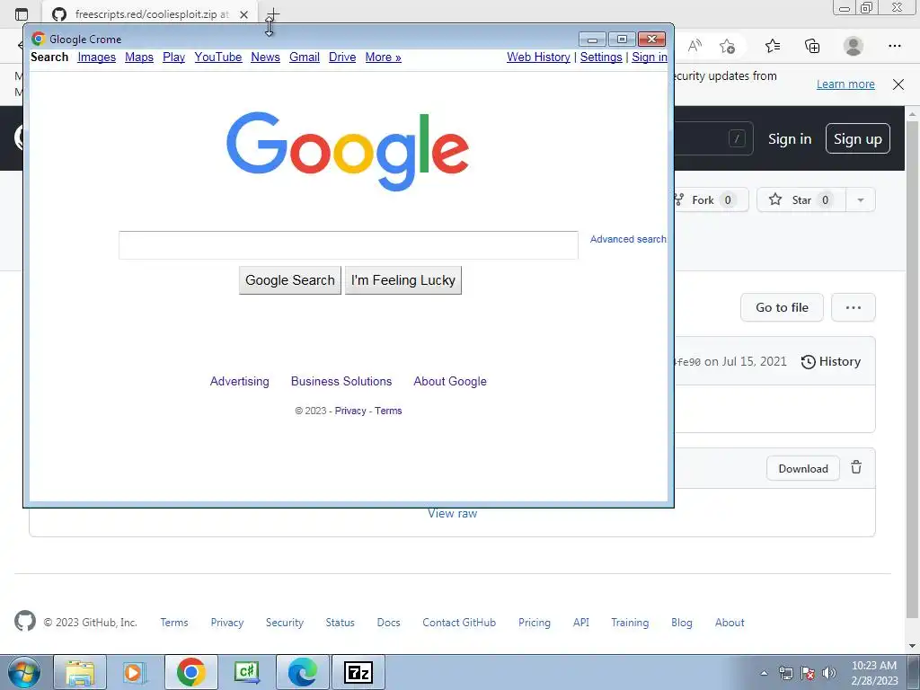Viewport: 920px width, 690px height.
Task: Open Advanced search link
Action: click(x=628, y=239)
